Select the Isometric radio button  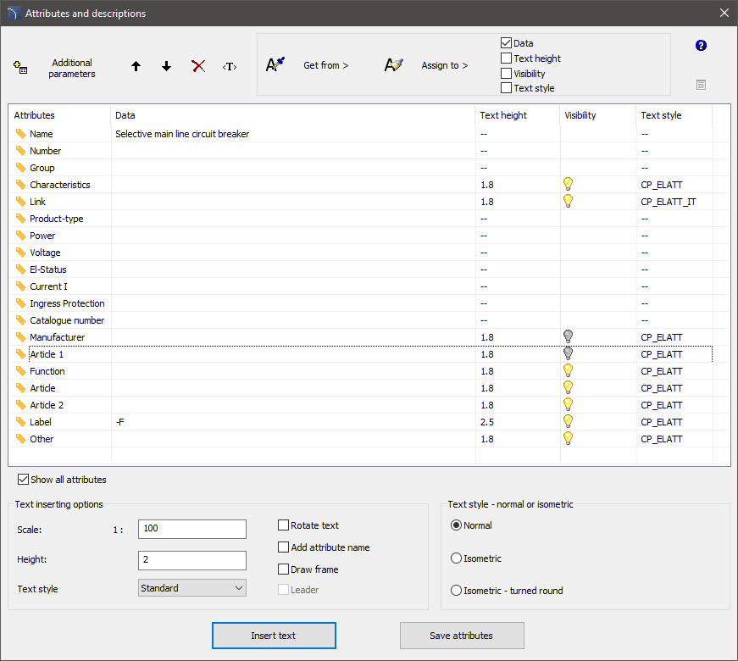pyautogui.click(x=457, y=558)
